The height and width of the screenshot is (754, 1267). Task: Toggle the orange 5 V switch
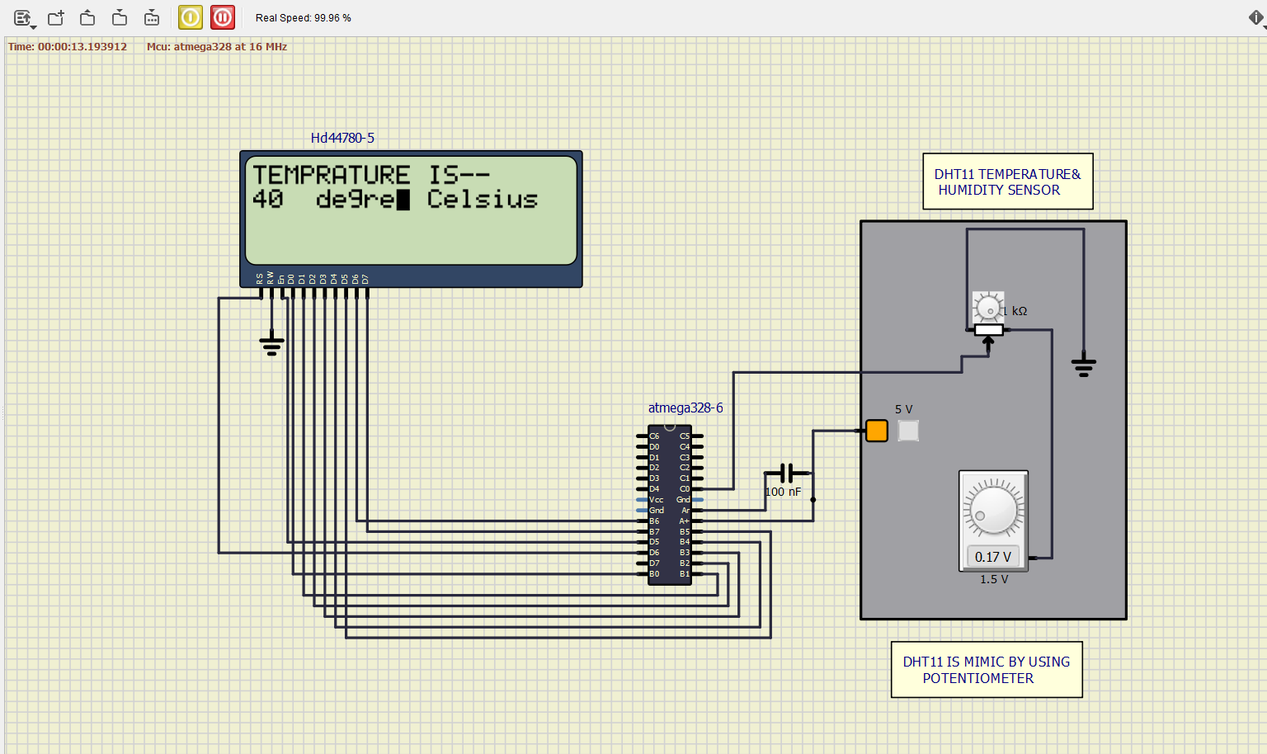(876, 430)
